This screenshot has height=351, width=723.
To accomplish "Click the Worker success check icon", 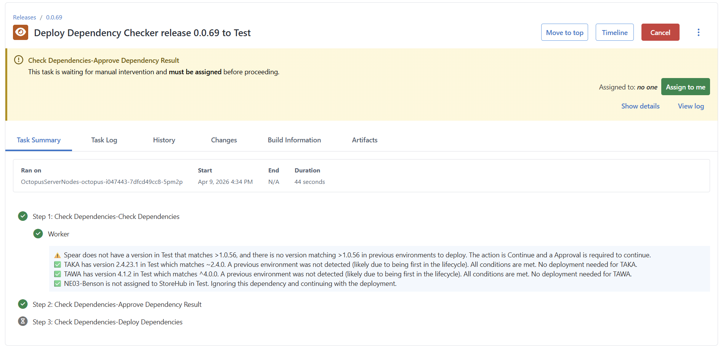I will (x=38, y=233).
